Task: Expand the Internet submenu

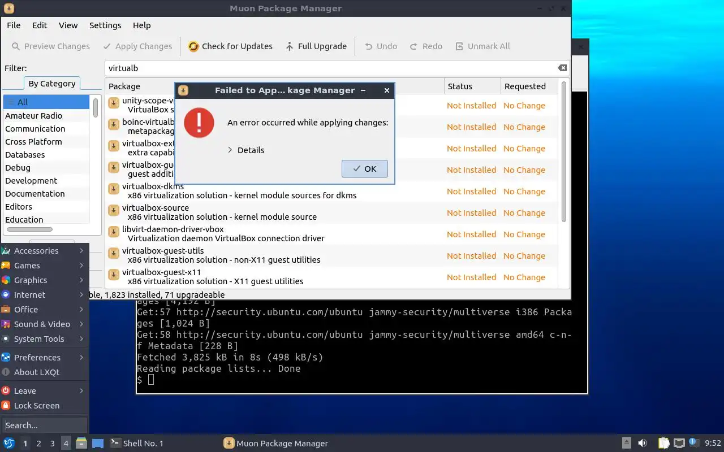Action: pyautogui.click(x=44, y=295)
